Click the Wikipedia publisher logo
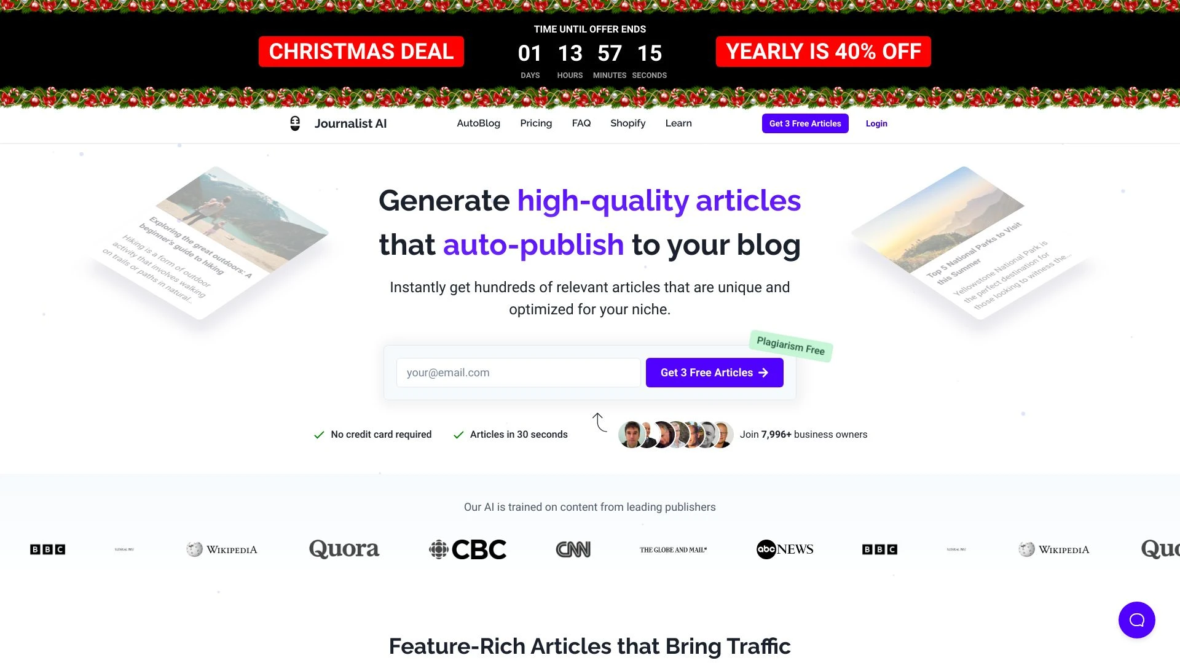The image size is (1180, 663). pos(221,549)
